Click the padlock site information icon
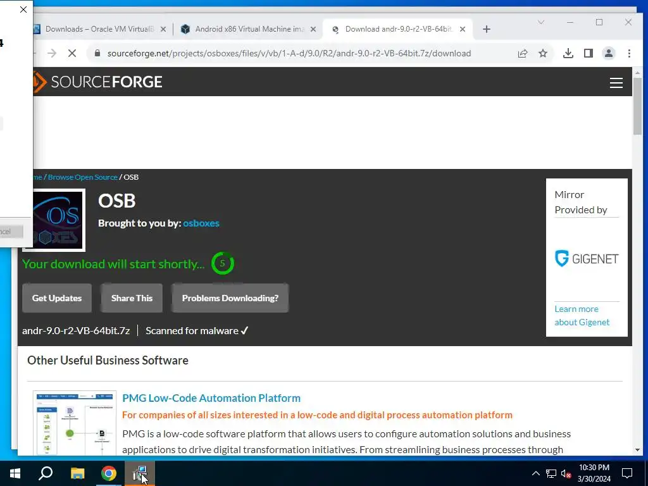Screen dimensions: 648x486 point(97,53)
